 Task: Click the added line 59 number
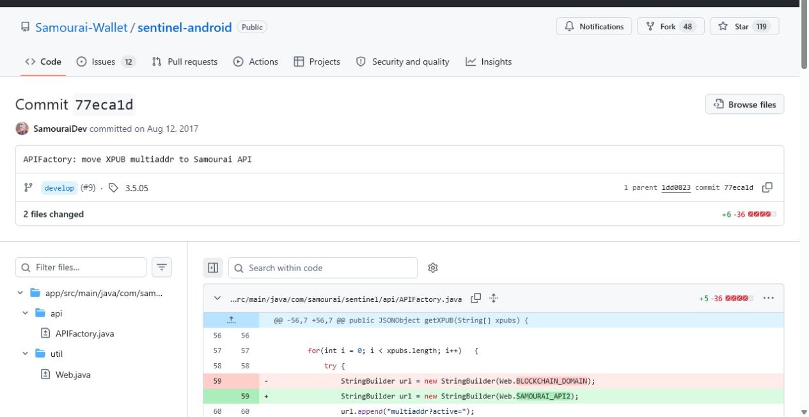[x=245, y=397]
